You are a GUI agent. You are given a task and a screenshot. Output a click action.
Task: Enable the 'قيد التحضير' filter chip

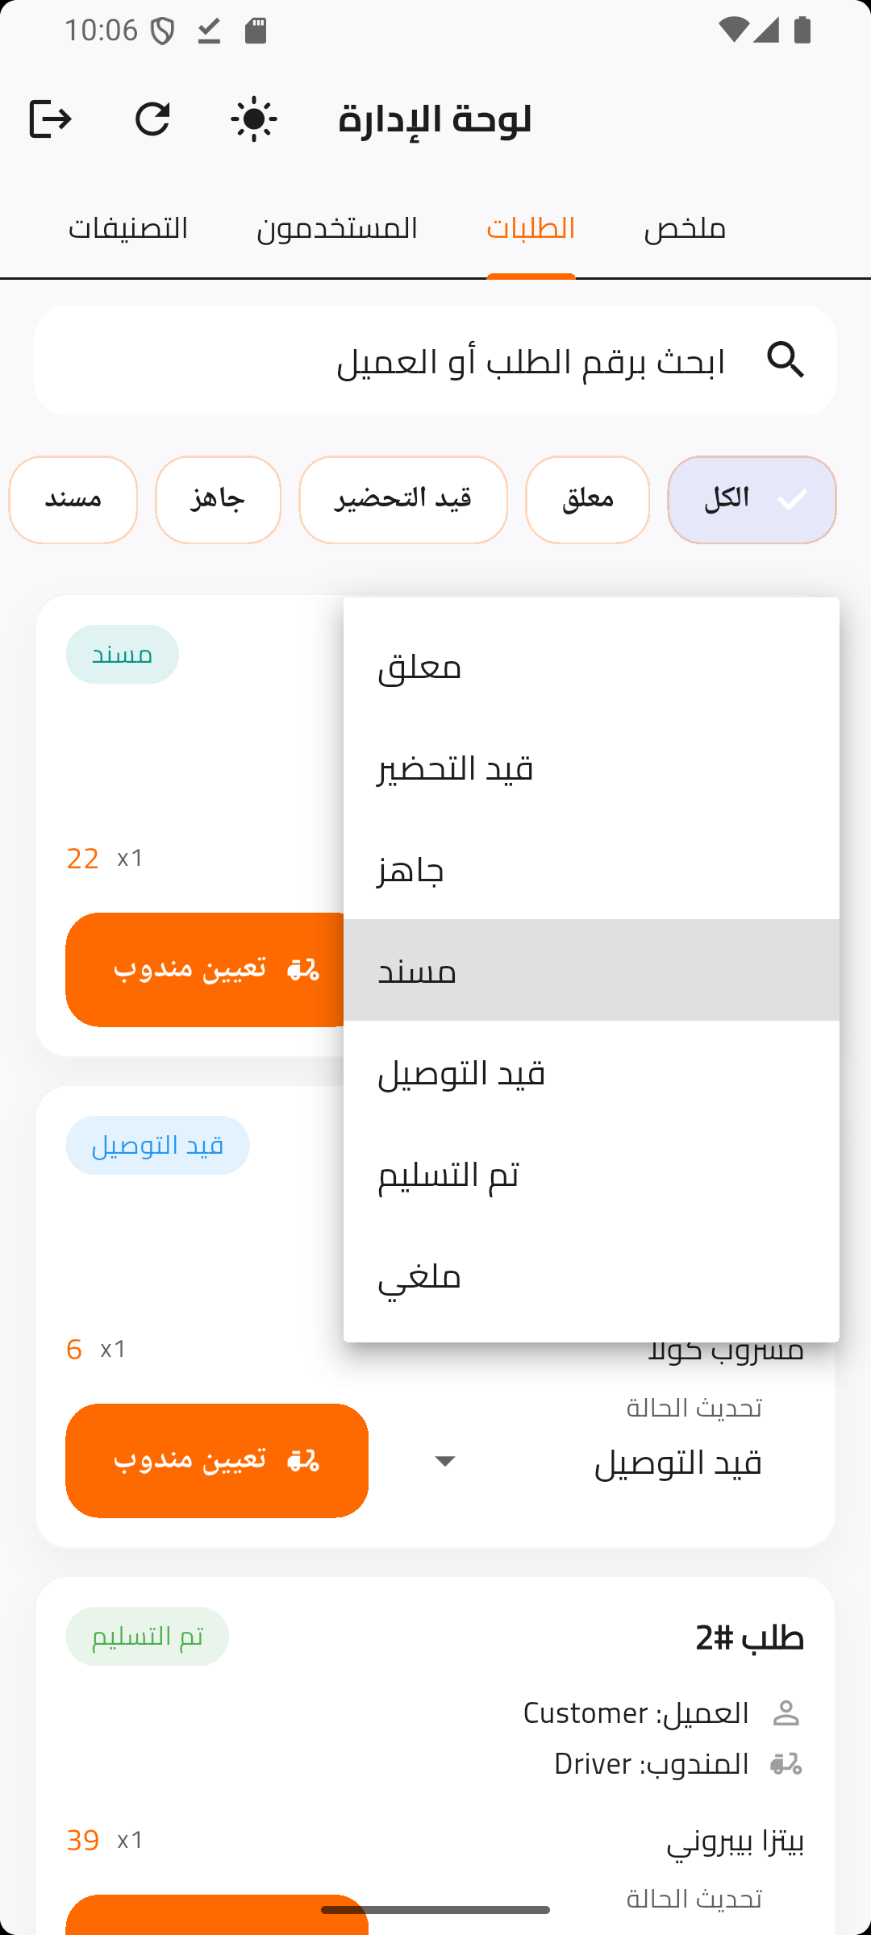pos(403,500)
